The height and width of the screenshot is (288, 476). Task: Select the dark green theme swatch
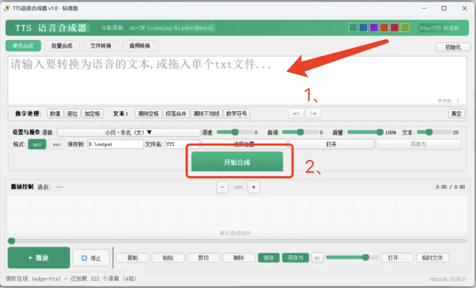pyautogui.click(x=353, y=28)
